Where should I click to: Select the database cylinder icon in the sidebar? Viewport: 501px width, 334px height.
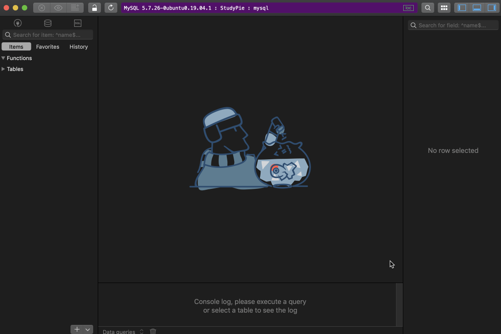pyautogui.click(x=47, y=23)
